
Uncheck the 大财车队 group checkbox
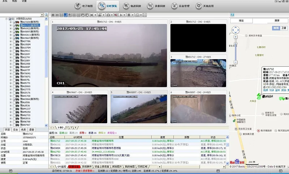pos(10,19)
